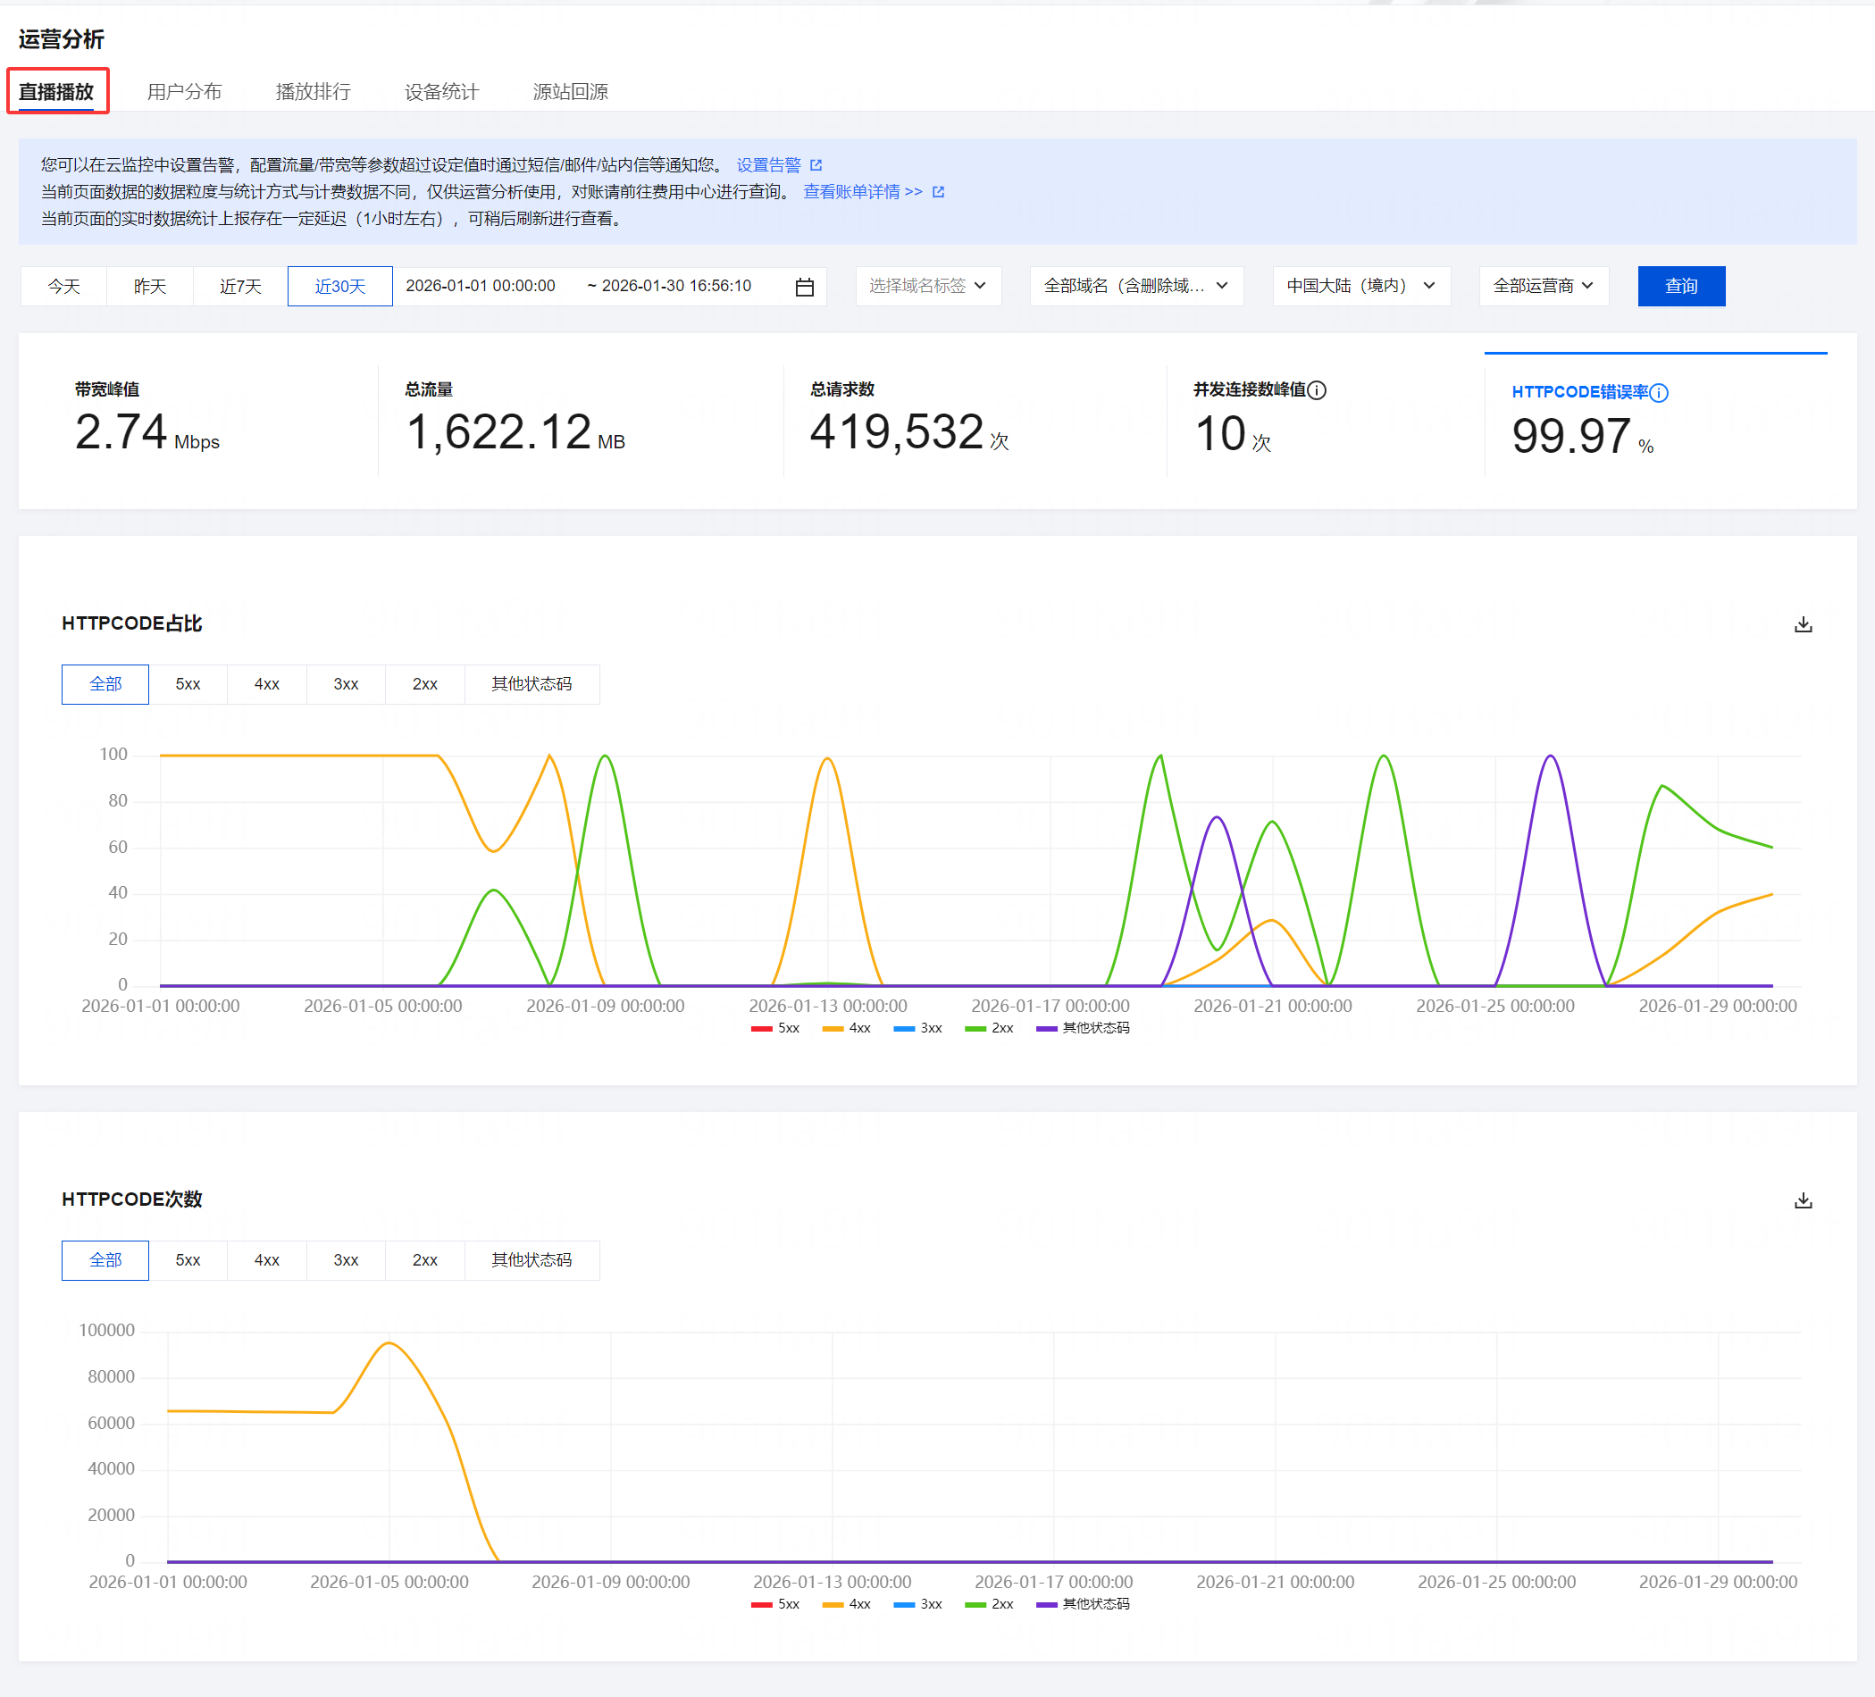Expand the 全部域名 dropdown
The height and width of the screenshot is (1697, 1875).
click(1135, 287)
